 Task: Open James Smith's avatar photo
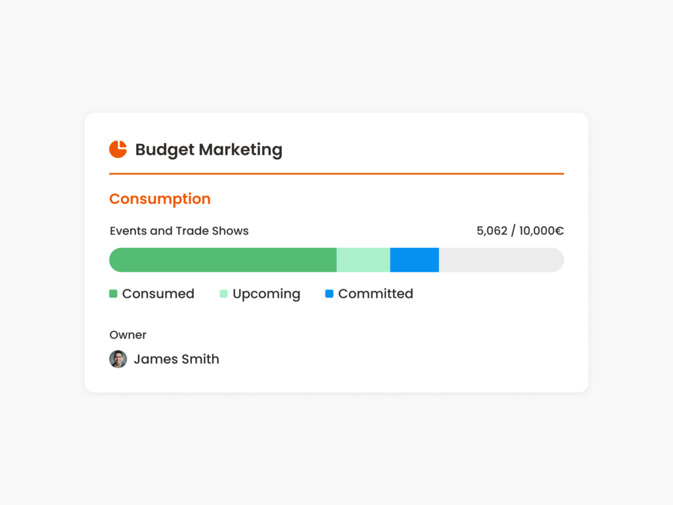[x=118, y=359]
